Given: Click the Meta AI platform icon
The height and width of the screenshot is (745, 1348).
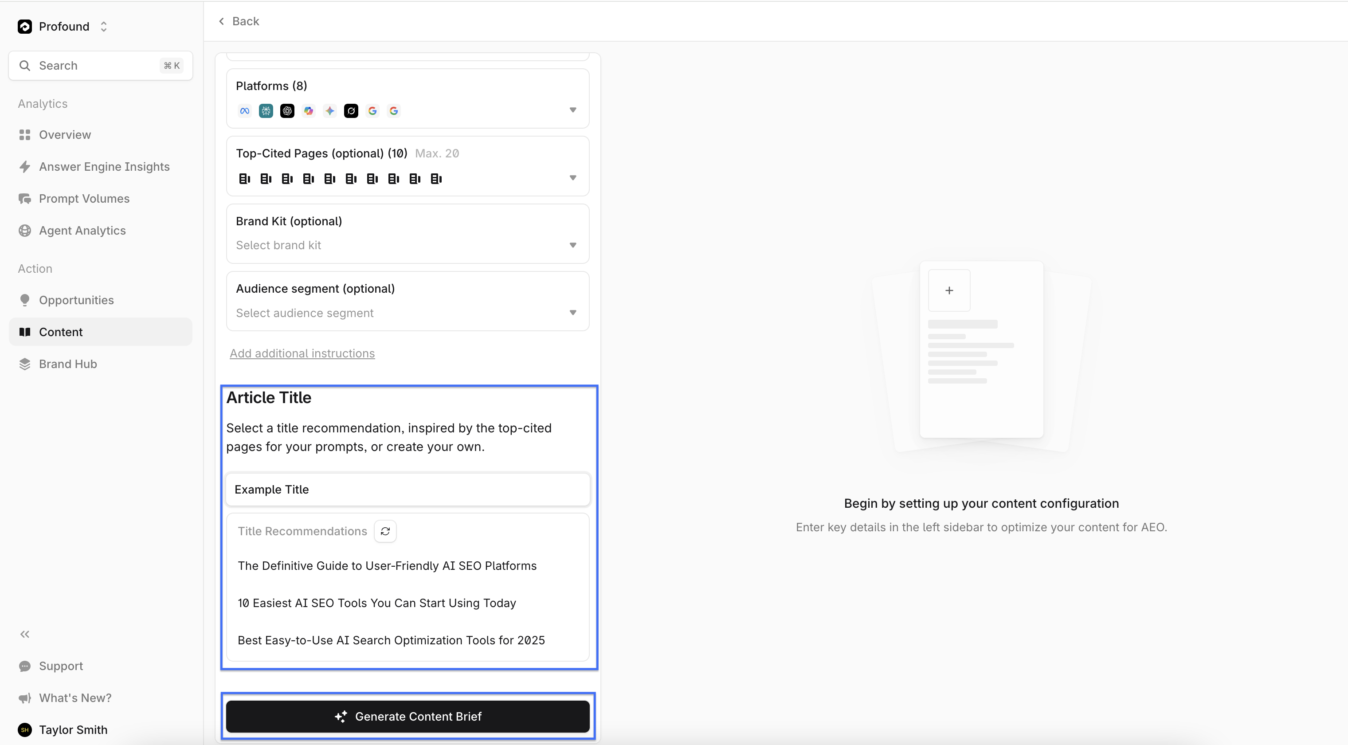Looking at the screenshot, I should [x=244, y=111].
